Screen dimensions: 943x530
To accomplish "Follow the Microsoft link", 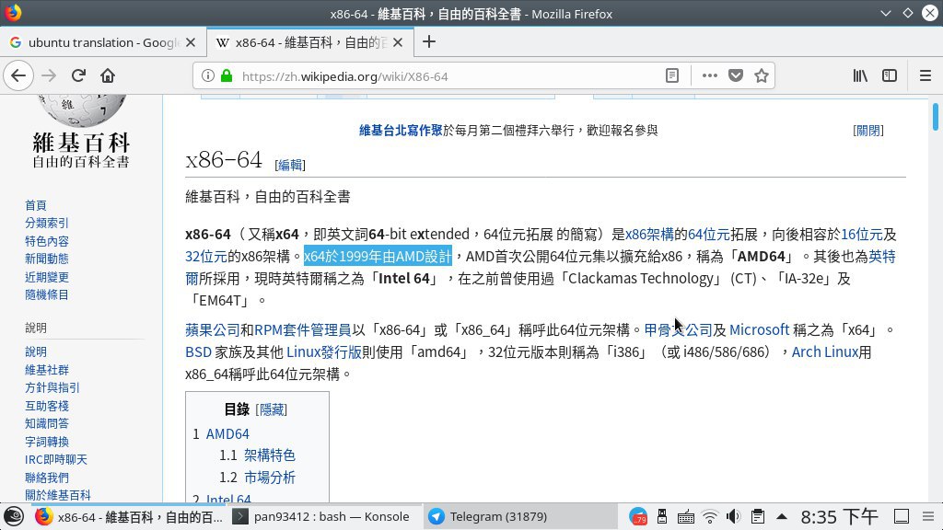I will click(x=759, y=330).
